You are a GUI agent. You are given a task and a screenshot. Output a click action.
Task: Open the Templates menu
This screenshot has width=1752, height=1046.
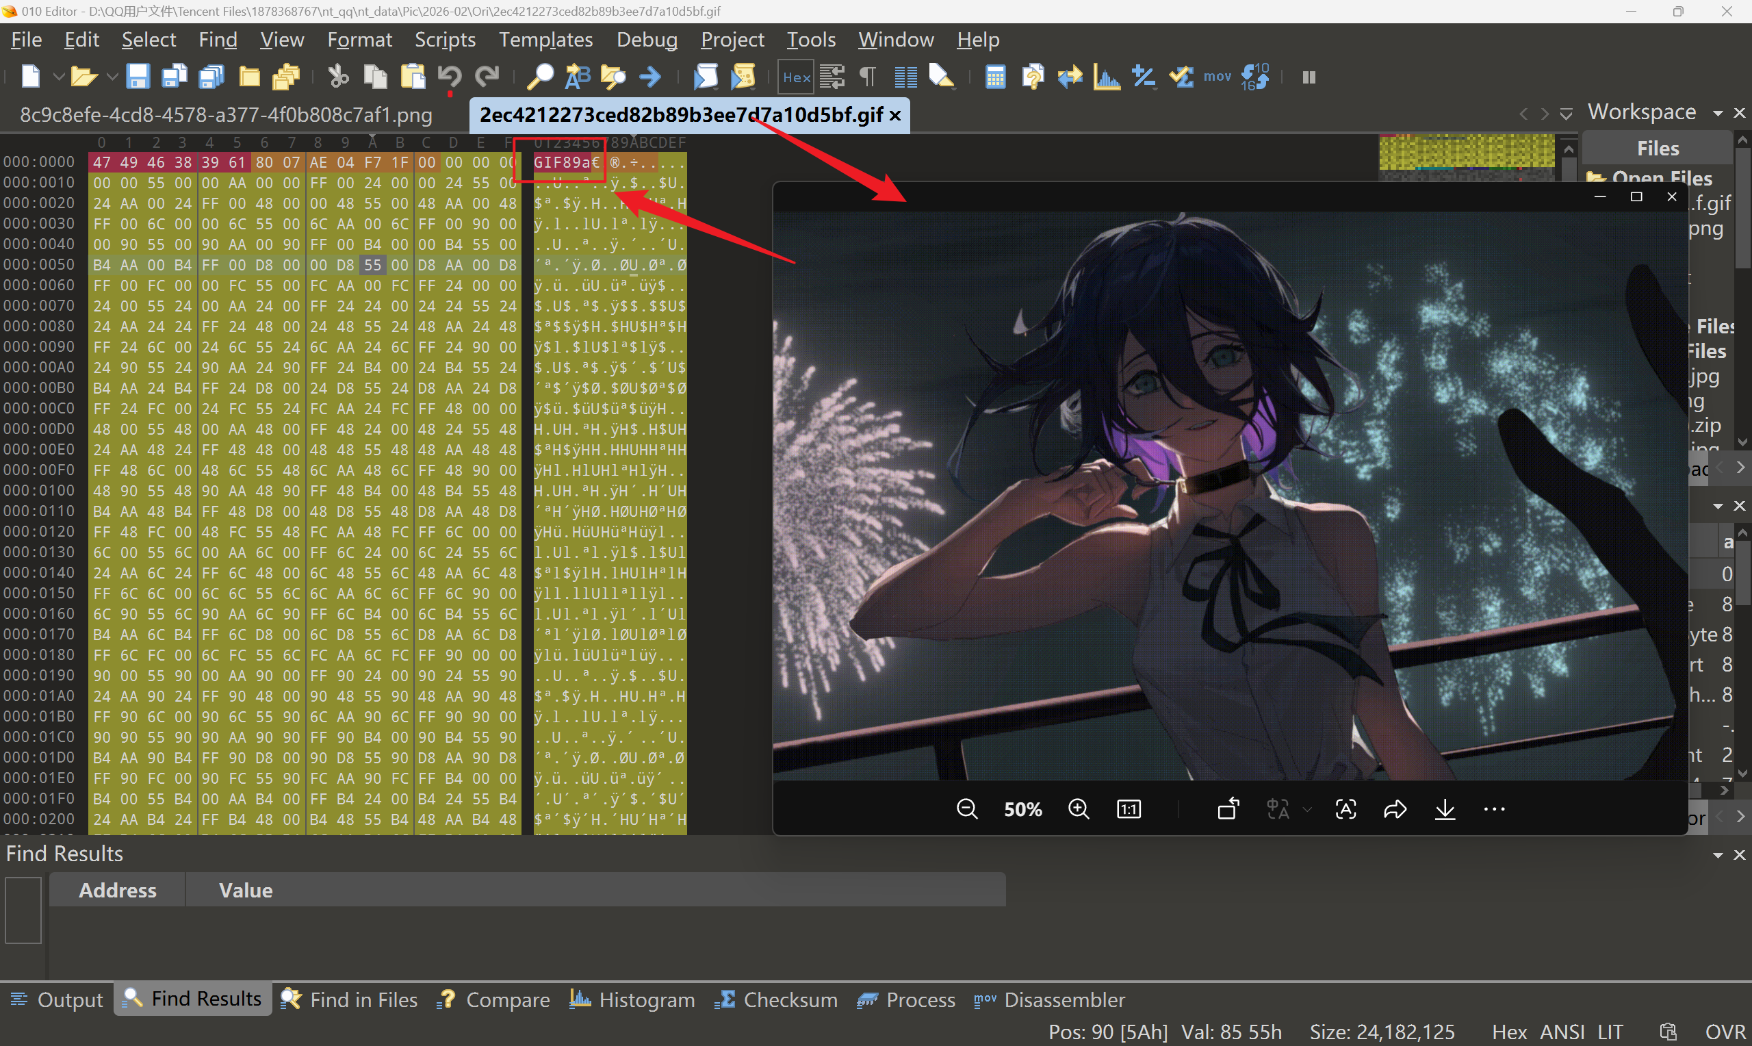pos(546,40)
